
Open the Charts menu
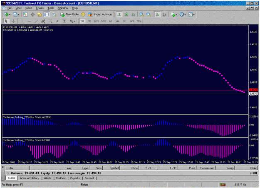40,8
